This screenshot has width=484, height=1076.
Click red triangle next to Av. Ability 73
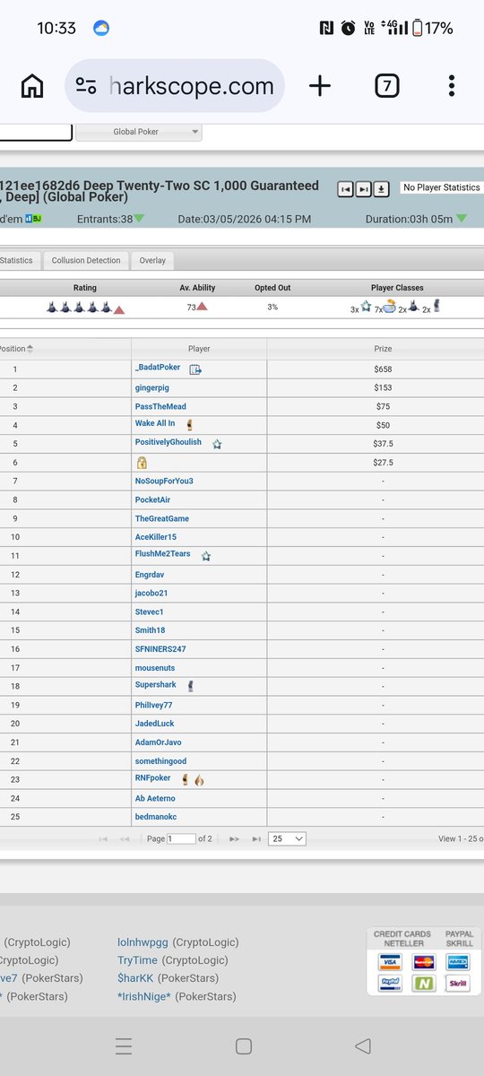(203, 308)
